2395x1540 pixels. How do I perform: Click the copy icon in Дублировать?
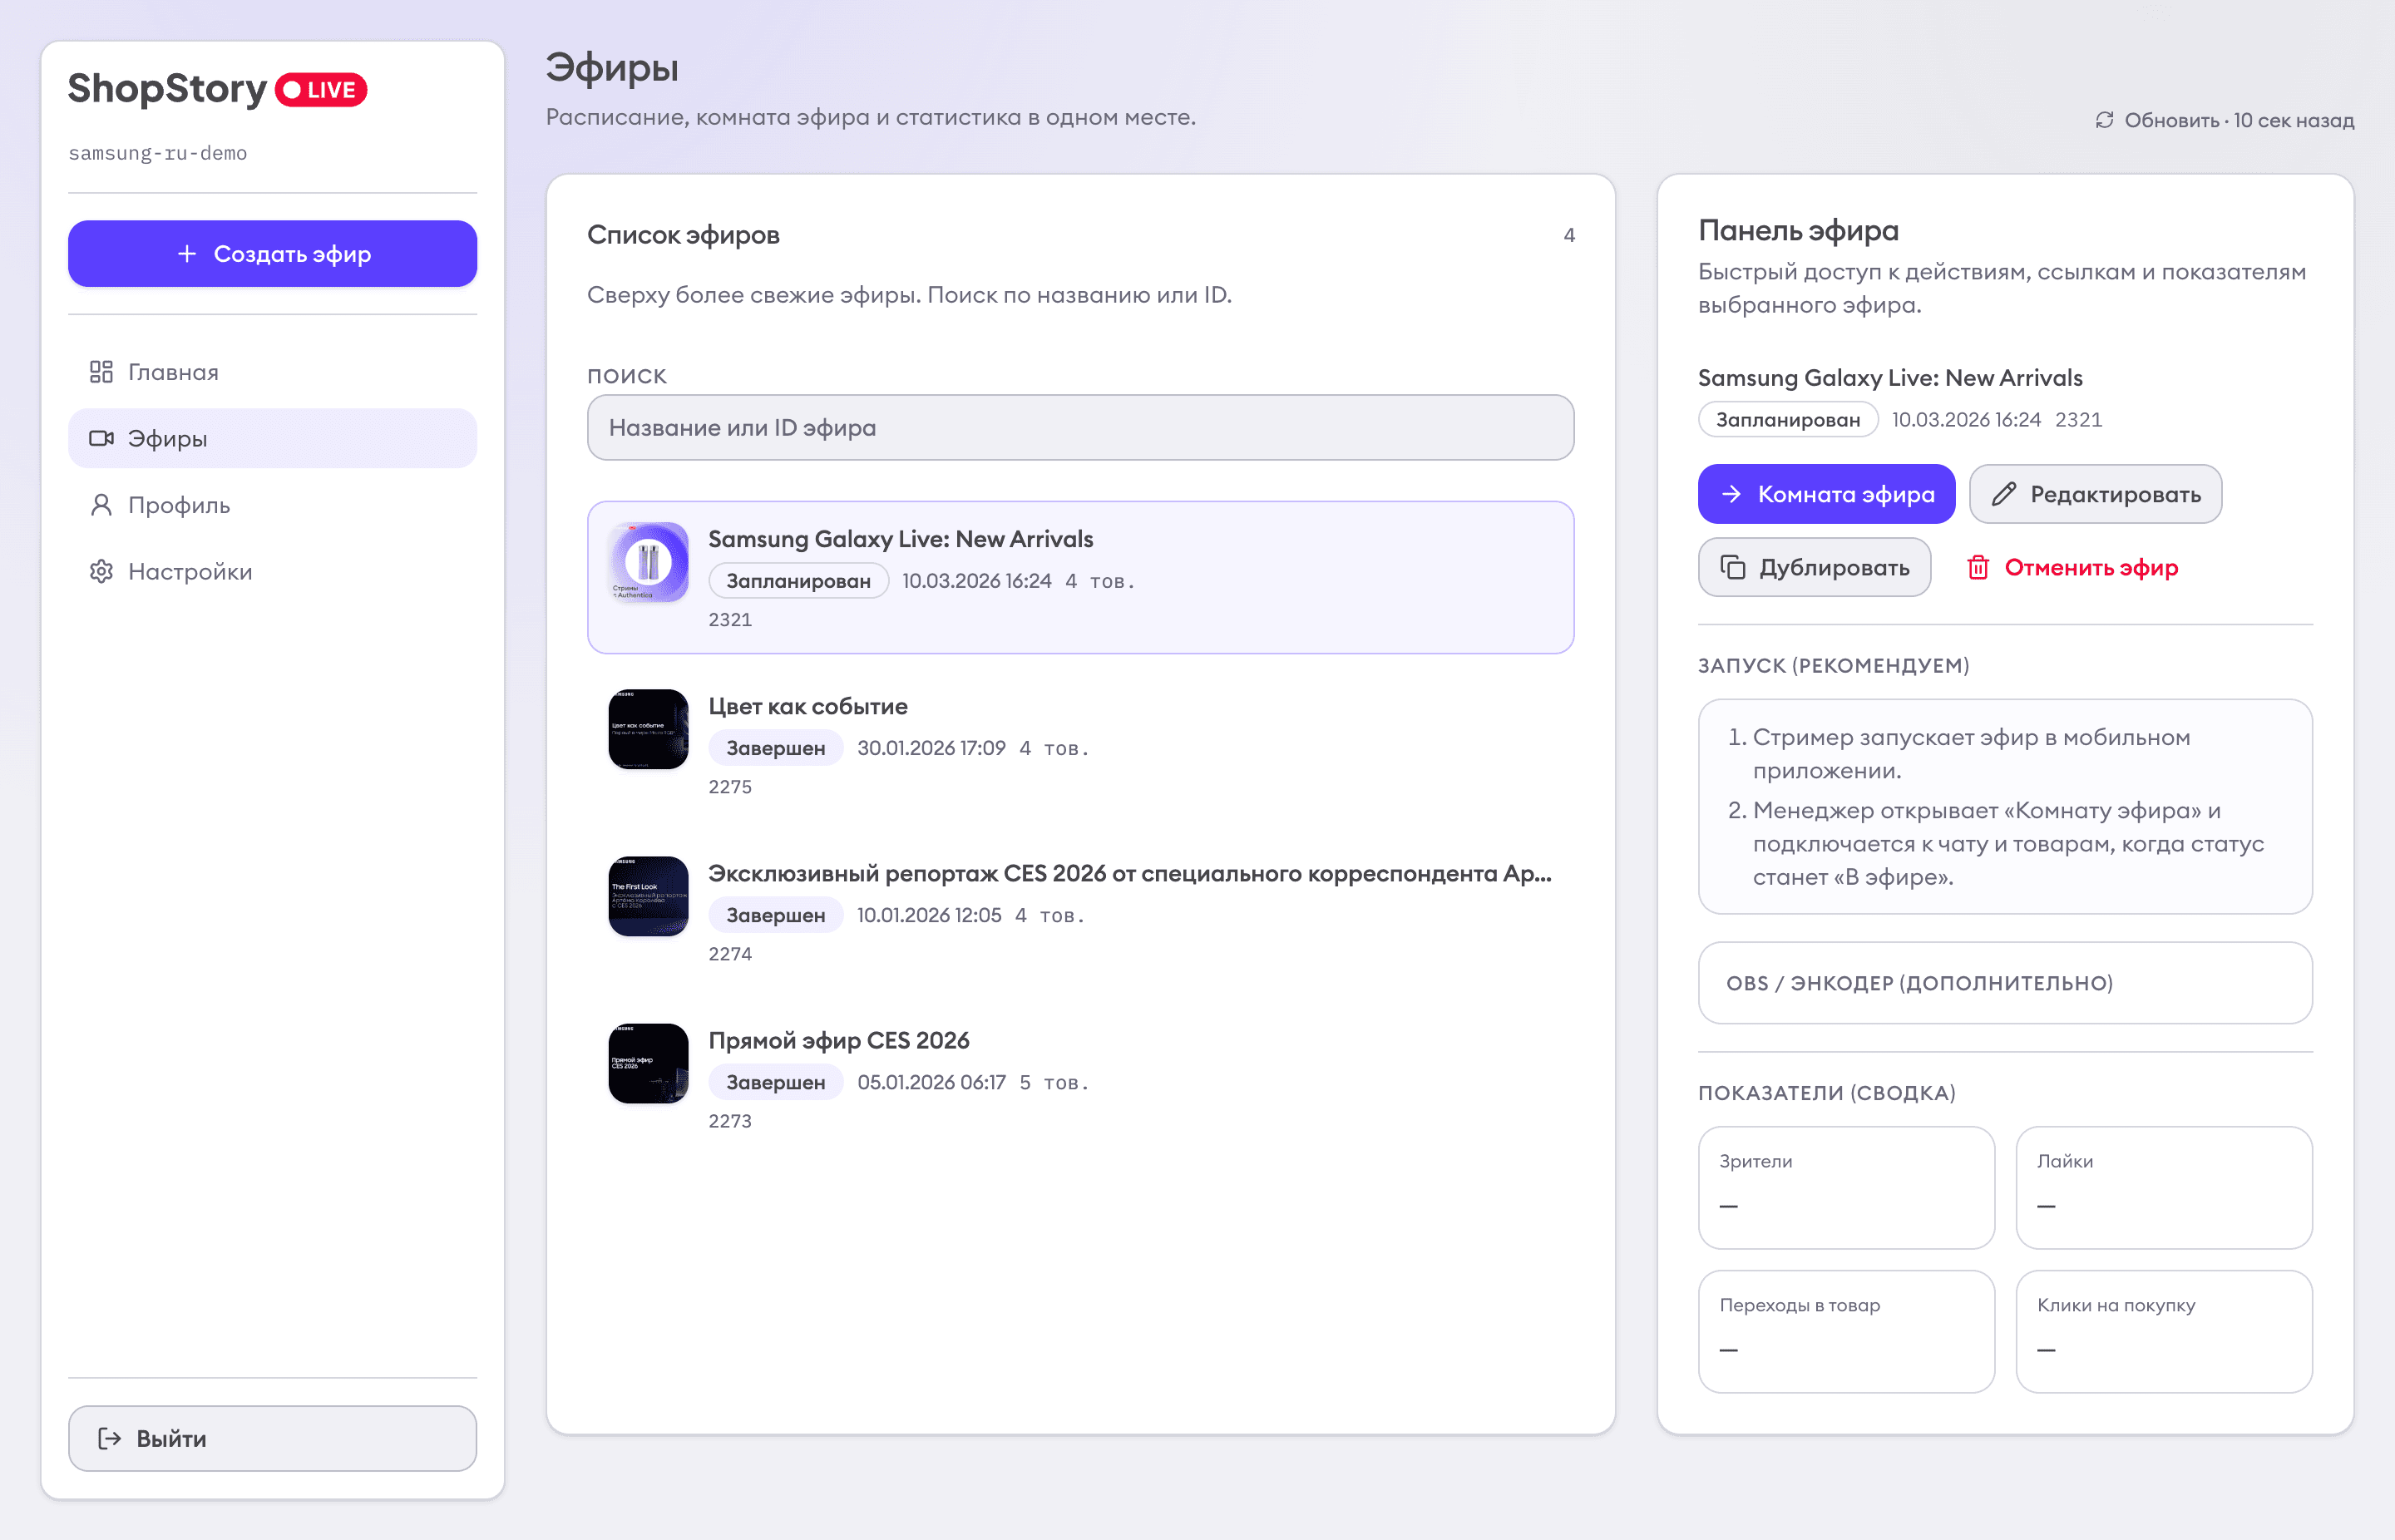1732,568
